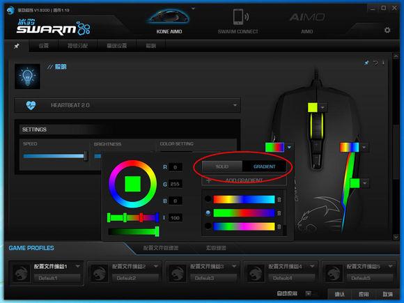This screenshot has width=404, height=303.
Task: Click the I intensity field showing 100
Action: 176,218
